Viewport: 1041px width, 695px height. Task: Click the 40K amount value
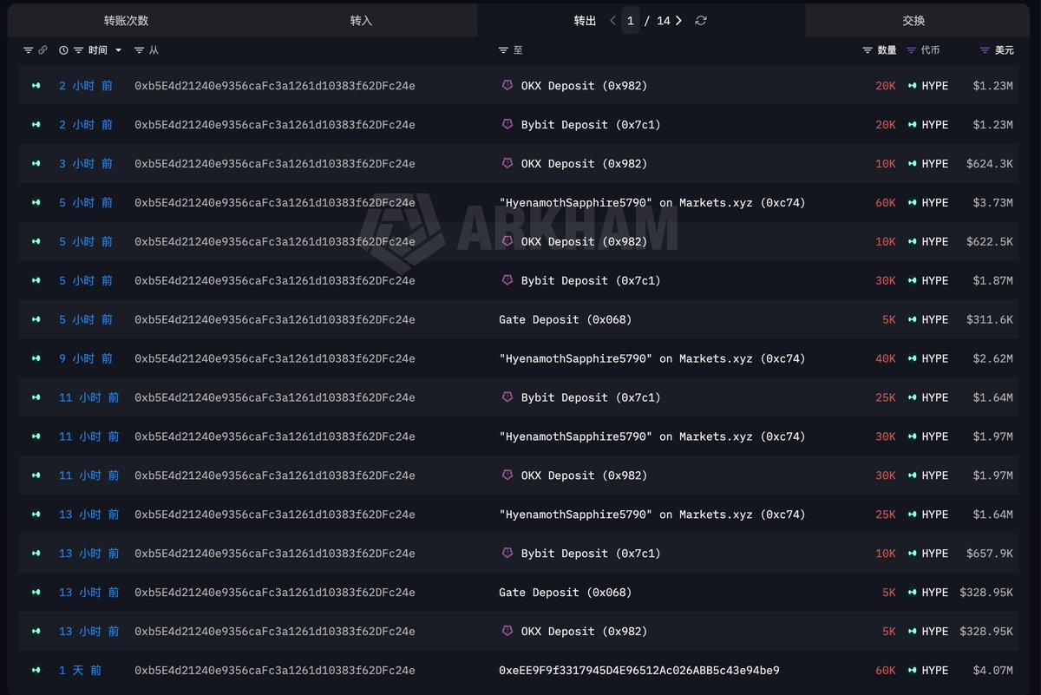pyautogui.click(x=885, y=359)
